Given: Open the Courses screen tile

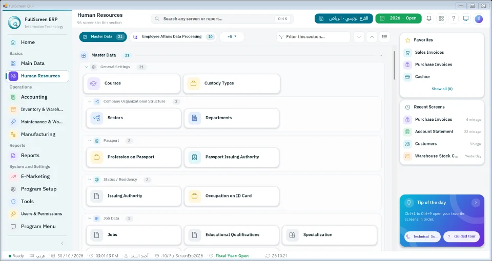Looking at the screenshot, I should 132,83.
